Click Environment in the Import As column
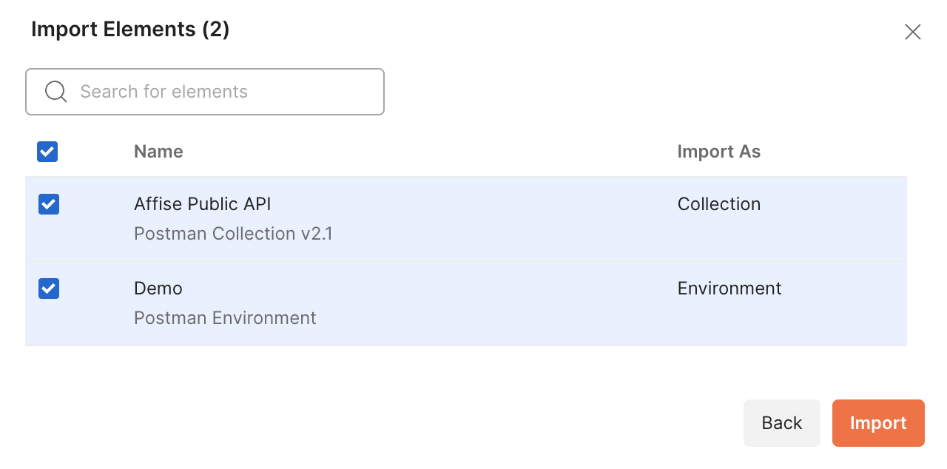 click(729, 289)
